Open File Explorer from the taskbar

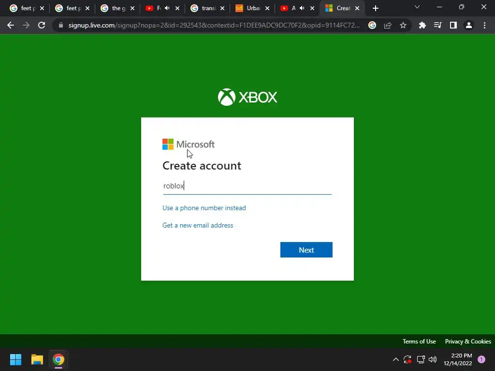pos(37,359)
